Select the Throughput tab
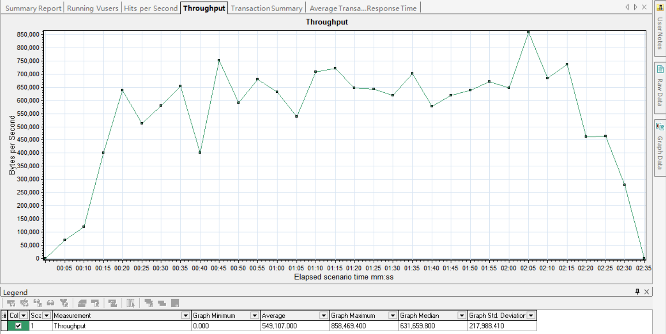This screenshot has width=666, height=334. (x=204, y=8)
